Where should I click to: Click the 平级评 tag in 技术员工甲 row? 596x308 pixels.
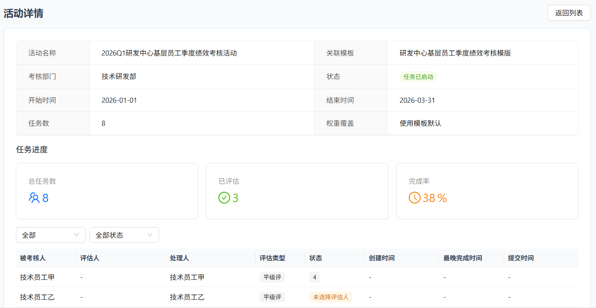(x=272, y=277)
